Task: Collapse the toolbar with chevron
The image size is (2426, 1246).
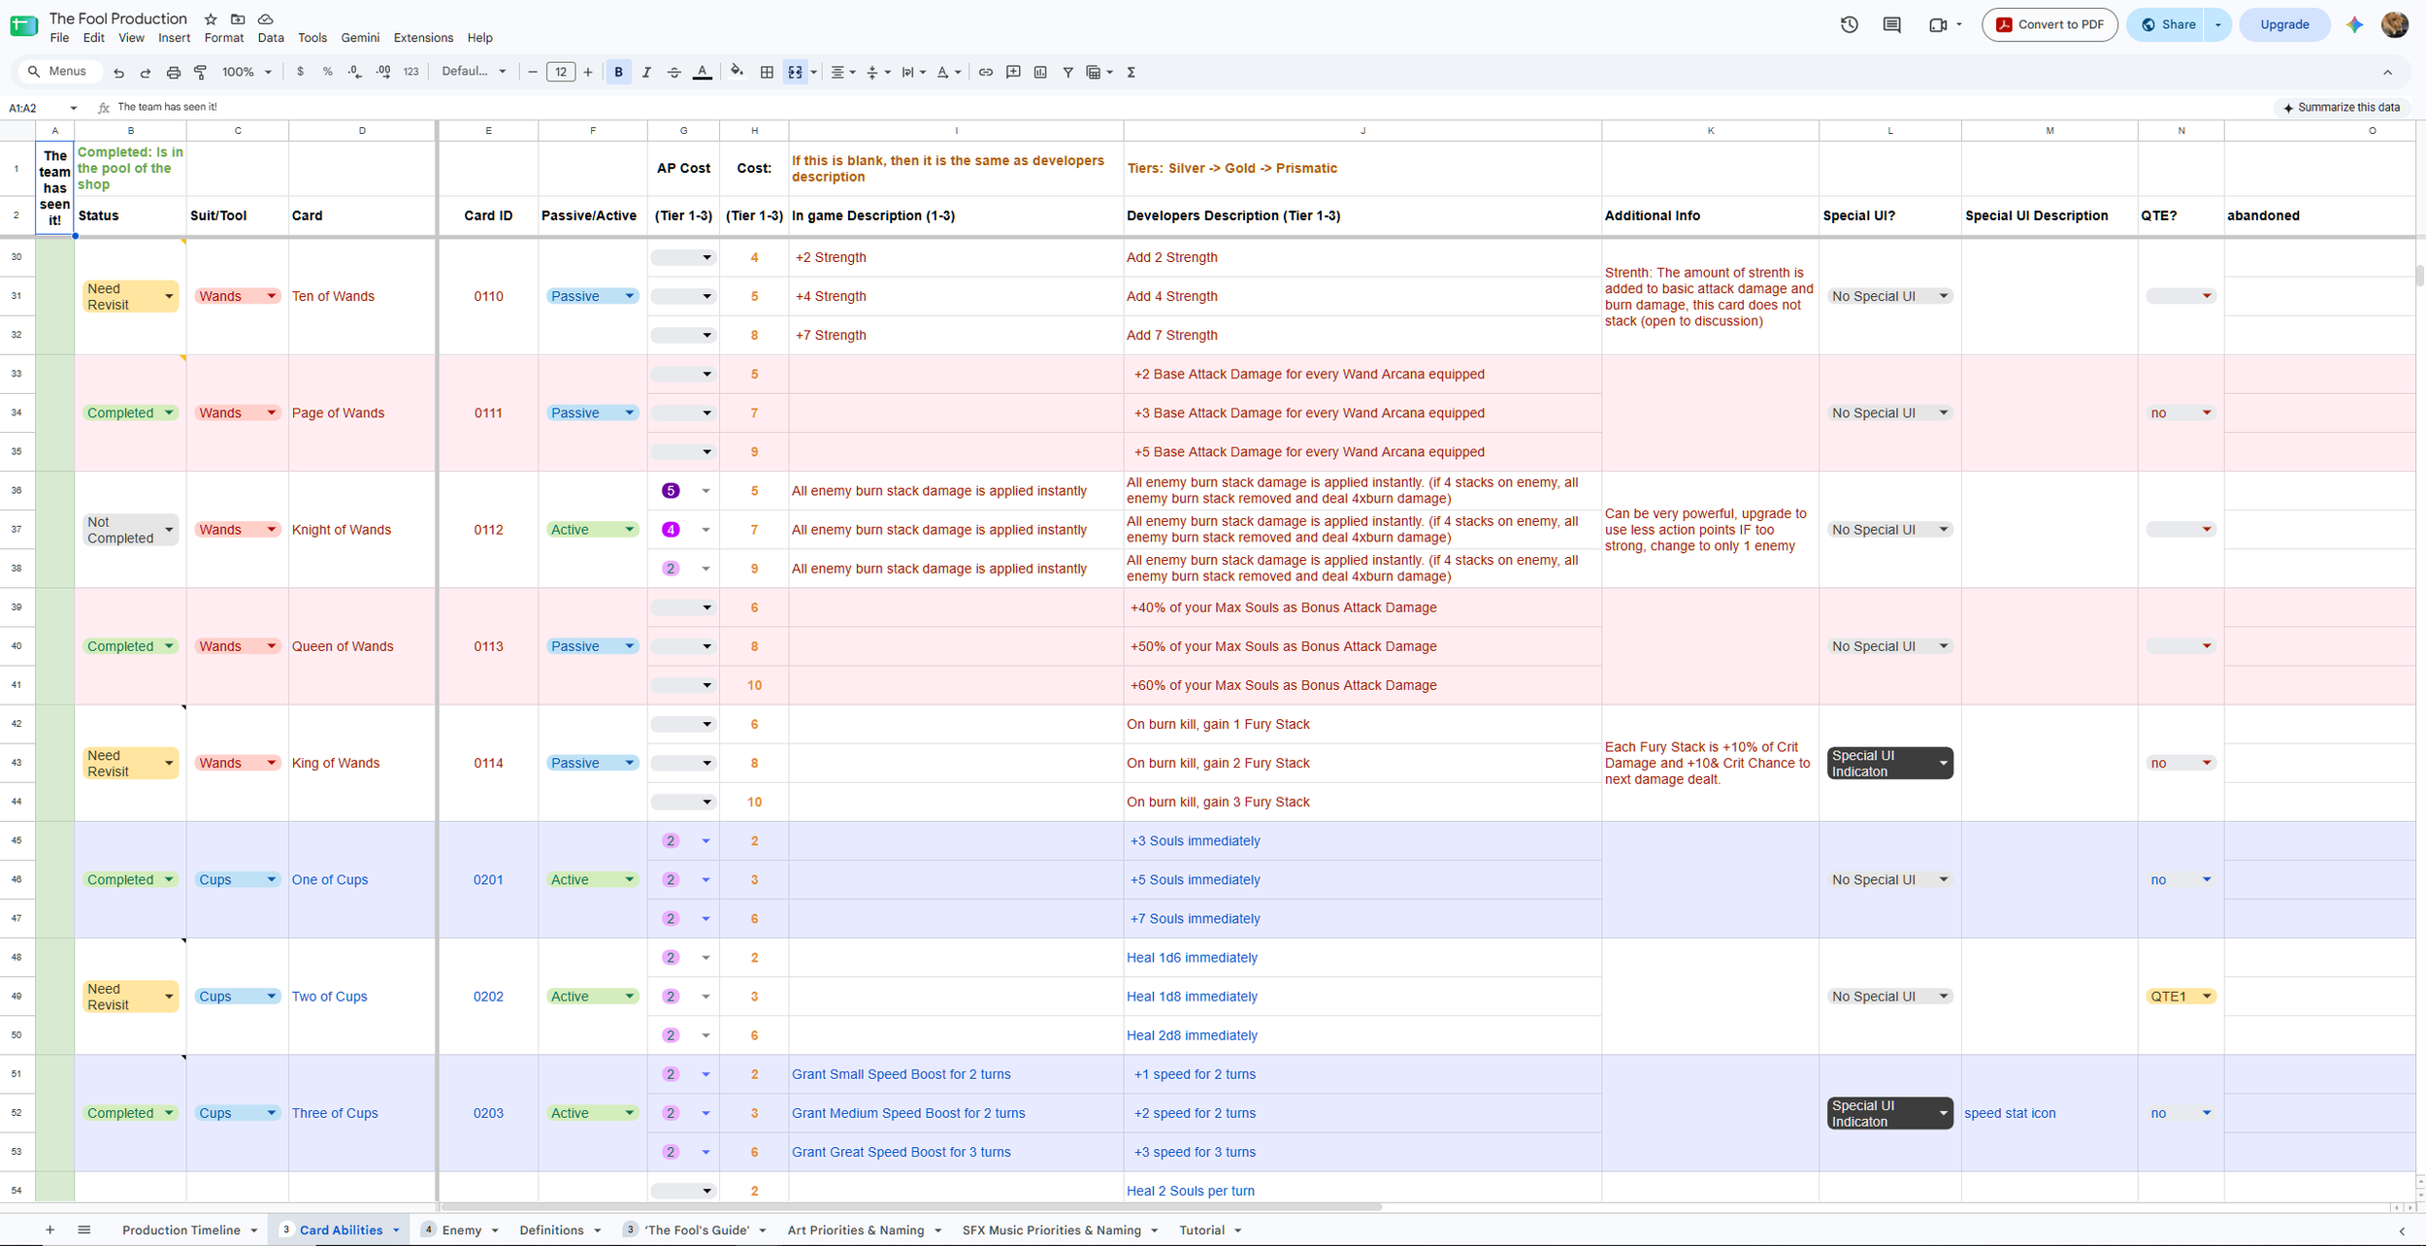Action: pos(2387,72)
